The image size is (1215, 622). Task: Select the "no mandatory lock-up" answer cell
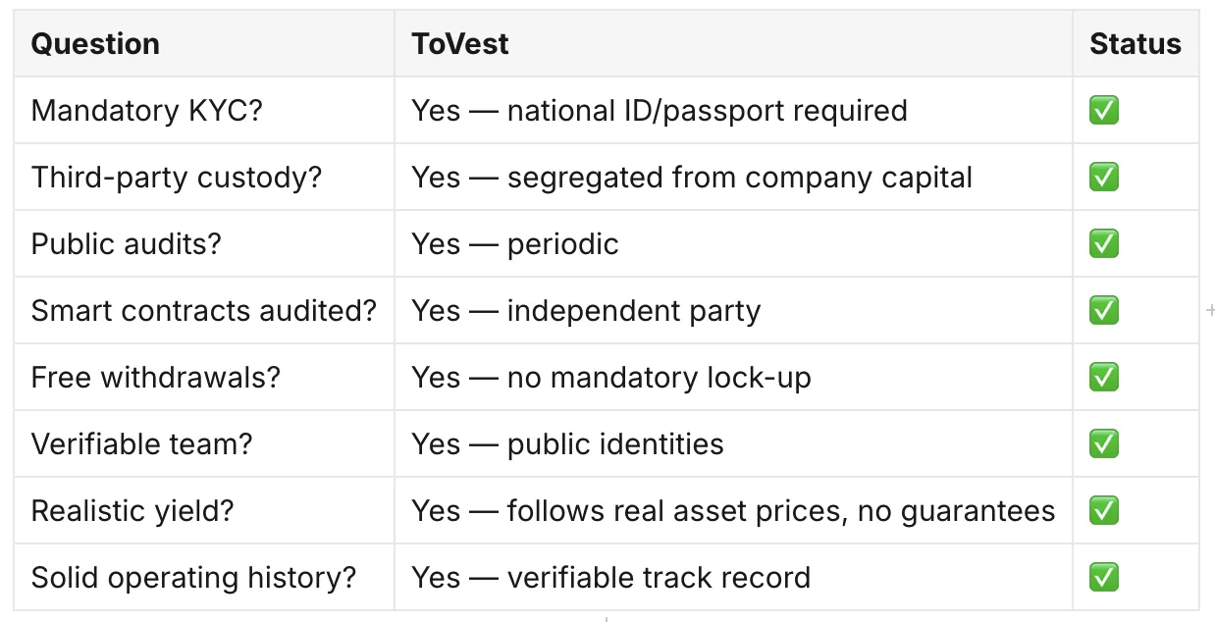coord(733,378)
